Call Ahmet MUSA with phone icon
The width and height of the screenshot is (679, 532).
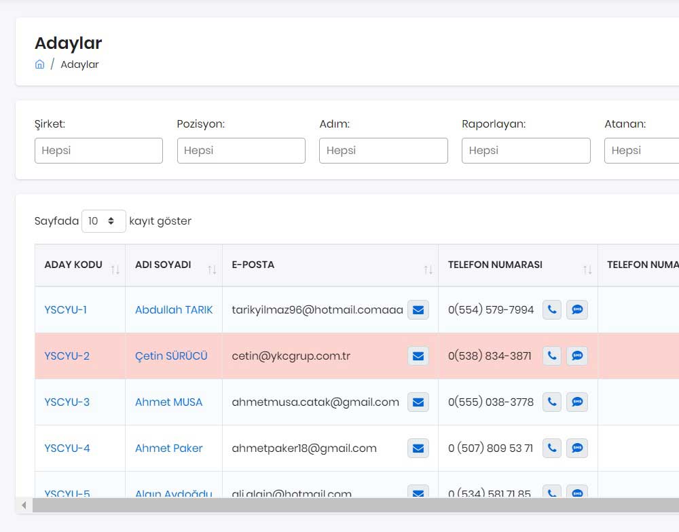551,402
